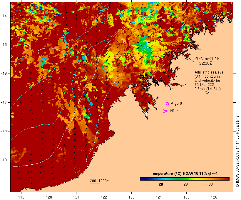Click the '119' longitude axis label
Image resolution: width=241 pixels, height=200 pixels.
coord(21,197)
